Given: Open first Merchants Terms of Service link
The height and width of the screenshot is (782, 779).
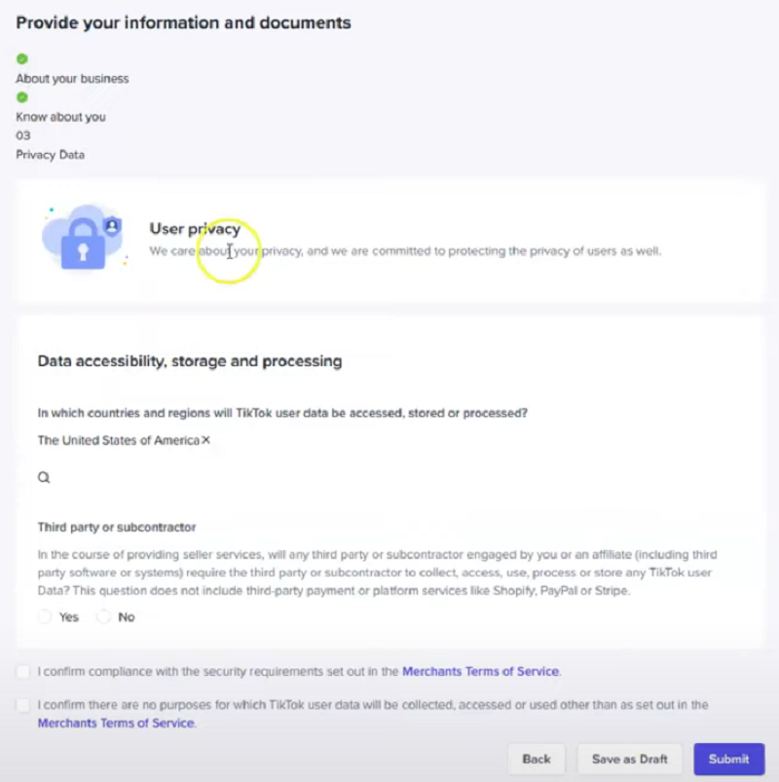Looking at the screenshot, I should [480, 671].
